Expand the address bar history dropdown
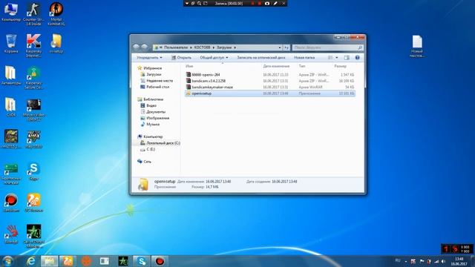 click(279, 47)
